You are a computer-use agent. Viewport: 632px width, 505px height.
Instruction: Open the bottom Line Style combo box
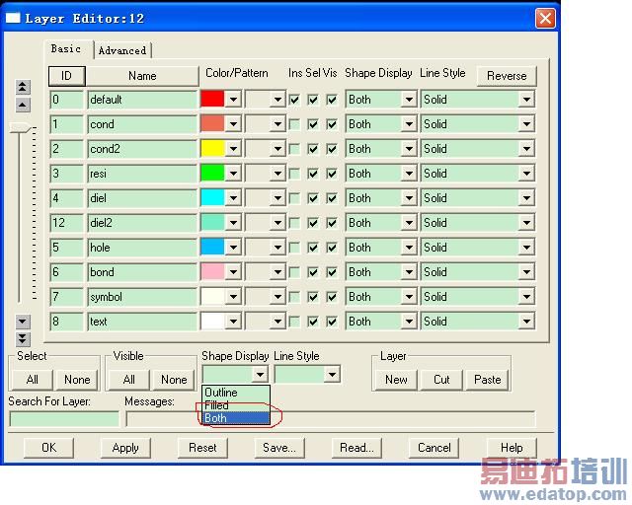click(x=332, y=375)
